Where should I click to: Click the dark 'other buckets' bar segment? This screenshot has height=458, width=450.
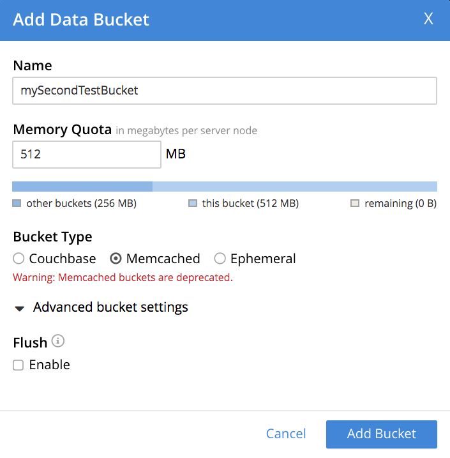coord(82,187)
